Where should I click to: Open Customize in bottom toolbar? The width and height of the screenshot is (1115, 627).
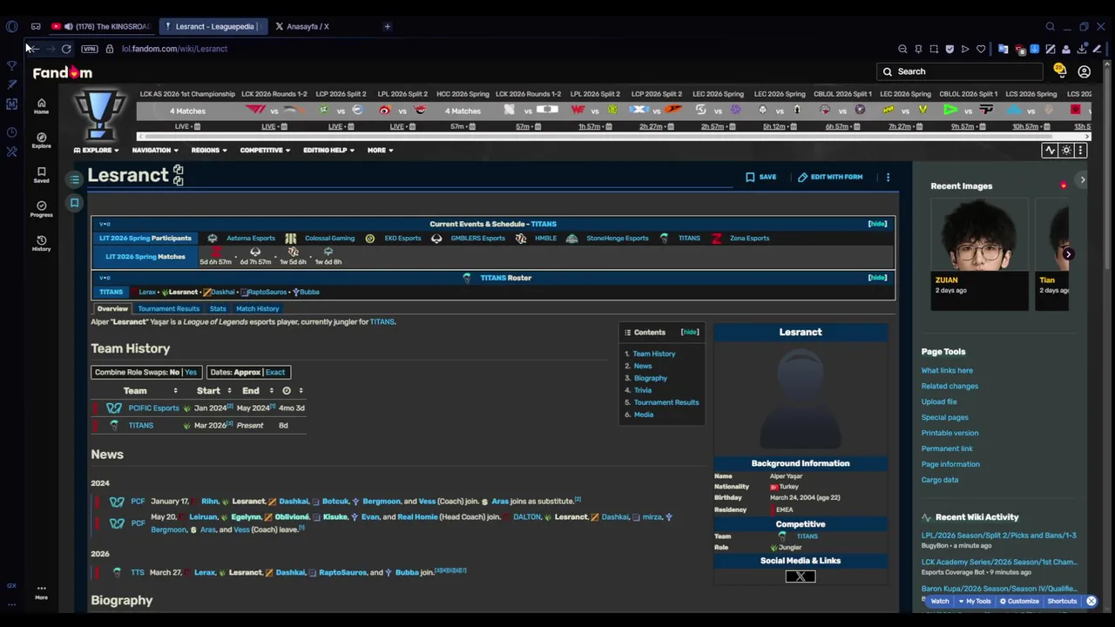[1019, 601]
